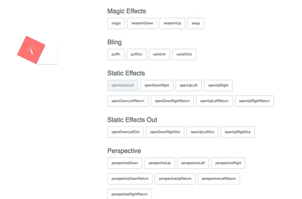Run openDownRightOut effect

165,132
